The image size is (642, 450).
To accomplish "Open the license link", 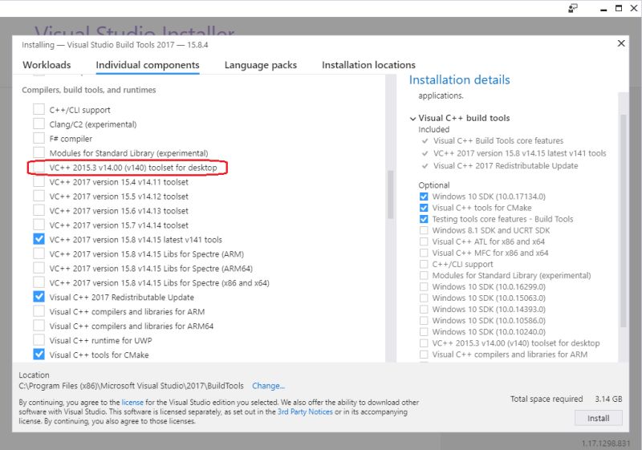I will tap(132, 402).
